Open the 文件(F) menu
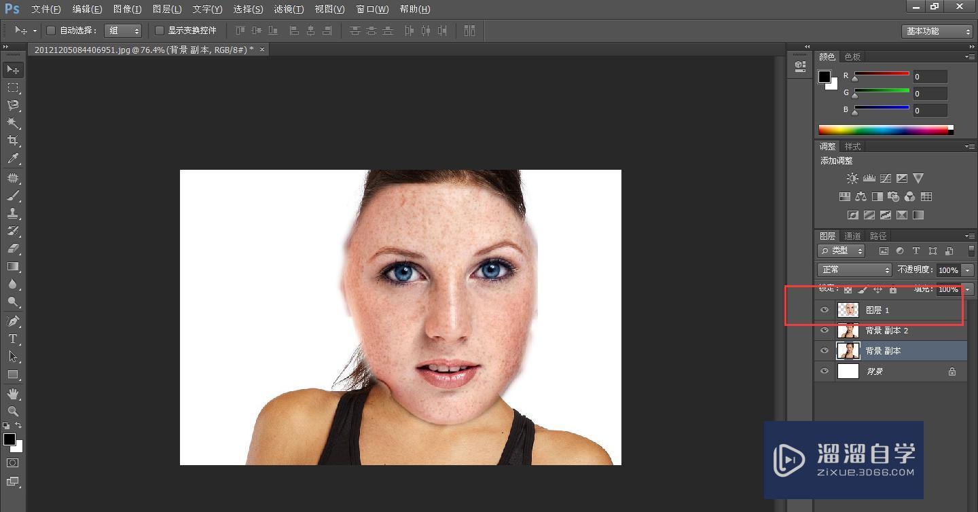 click(x=46, y=9)
